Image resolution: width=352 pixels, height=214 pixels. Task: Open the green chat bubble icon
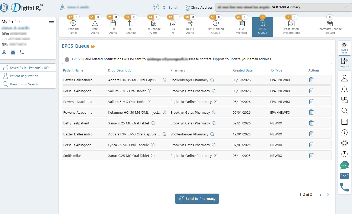click(x=344, y=165)
